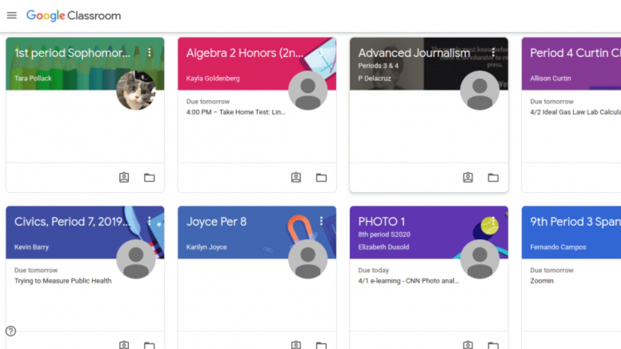Viewport: 621px width, 349px height.
Task: Open the CNN Photo analysis e-learning assignment
Action: pyautogui.click(x=408, y=281)
